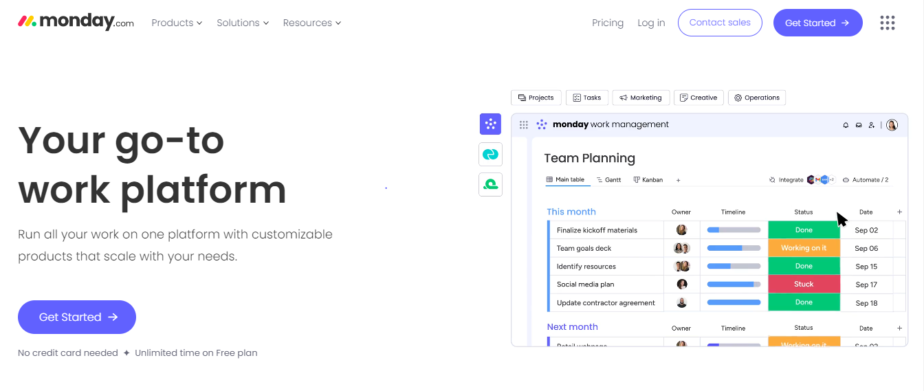Select the teal CRM product icon
The width and height of the screenshot is (924, 391).
coord(490,155)
